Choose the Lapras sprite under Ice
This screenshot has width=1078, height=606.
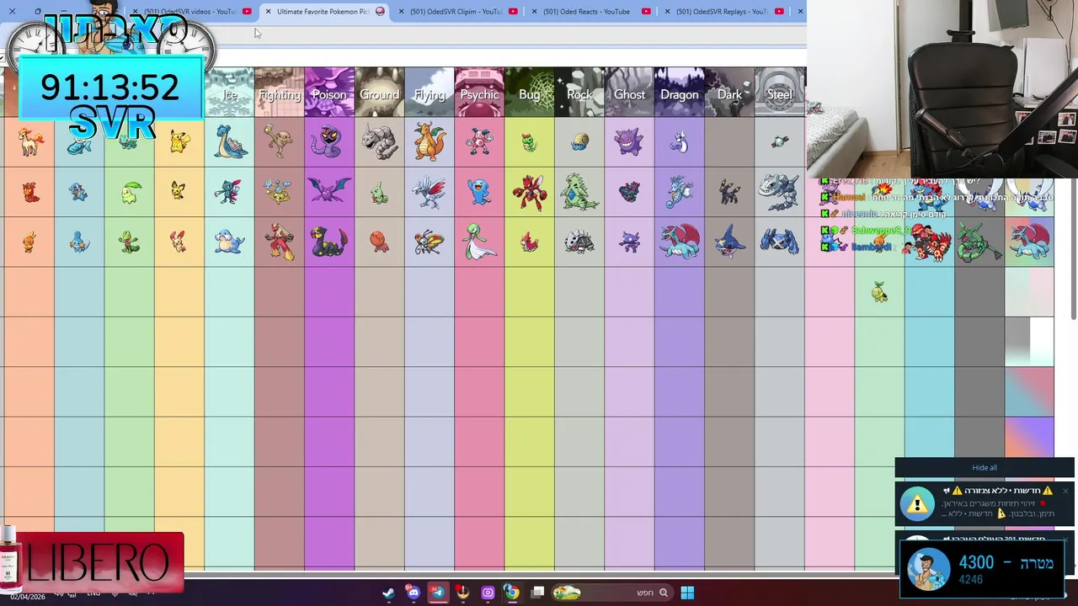229,141
